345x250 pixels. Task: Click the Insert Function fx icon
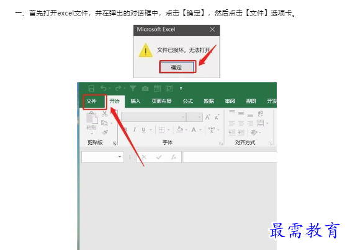174,157
